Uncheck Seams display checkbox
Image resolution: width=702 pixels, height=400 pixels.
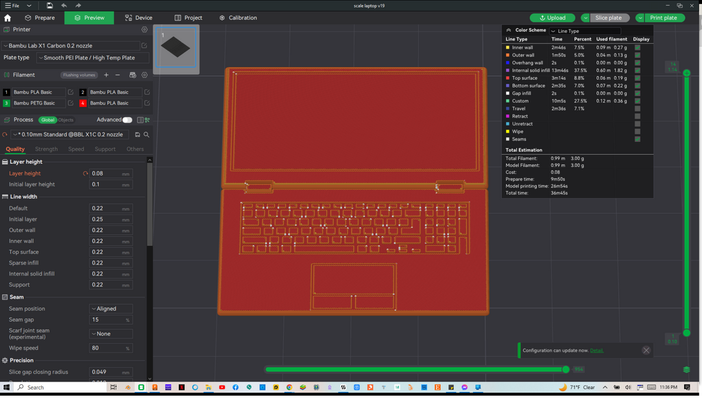click(x=637, y=139)
